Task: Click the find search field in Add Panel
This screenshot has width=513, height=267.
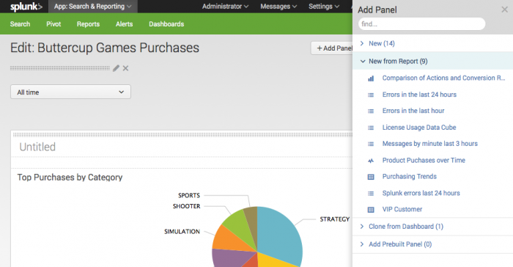Action: click(x=421, y=24)
